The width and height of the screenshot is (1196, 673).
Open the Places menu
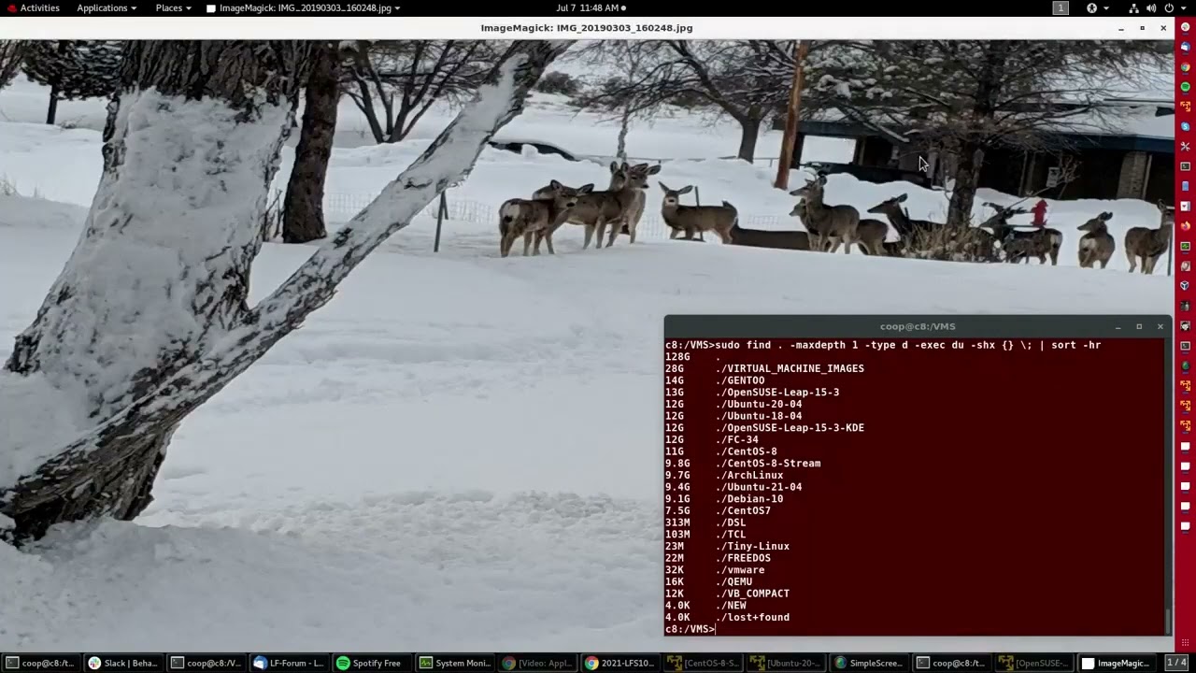pos(173,7)
